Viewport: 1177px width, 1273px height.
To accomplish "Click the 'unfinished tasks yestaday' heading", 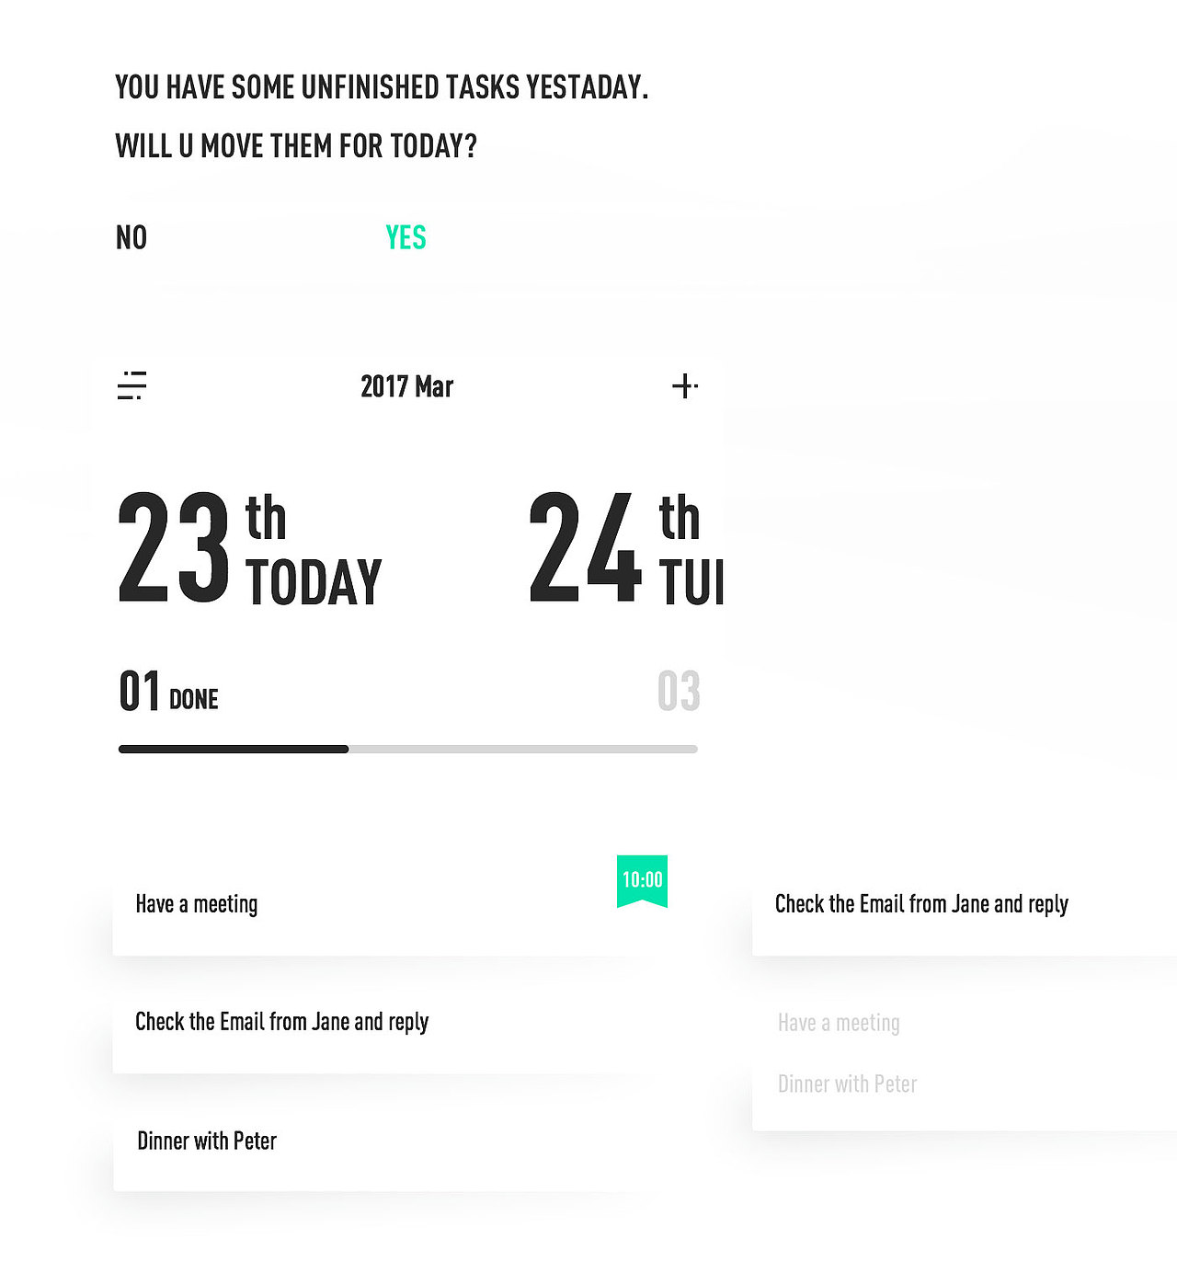I will [x=382, y=87].
